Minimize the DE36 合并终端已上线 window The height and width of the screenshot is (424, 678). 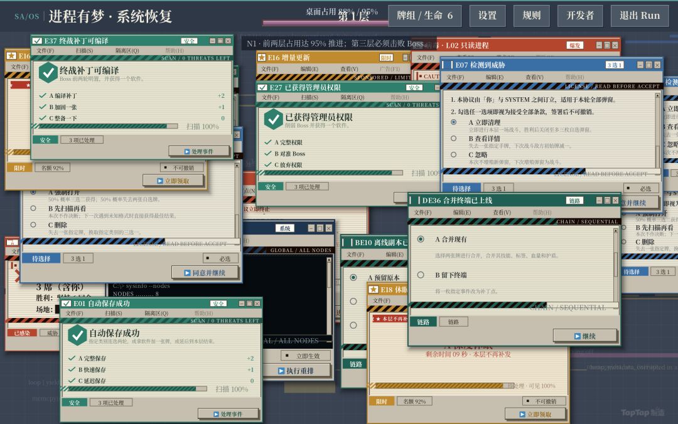pos(599,201)
